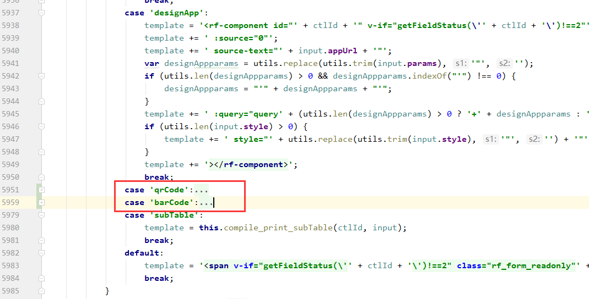The width and height of the screenshot is (589, 299).
Task: Collapse the 'designApp' case fold marker
Action: click(41, 13)
